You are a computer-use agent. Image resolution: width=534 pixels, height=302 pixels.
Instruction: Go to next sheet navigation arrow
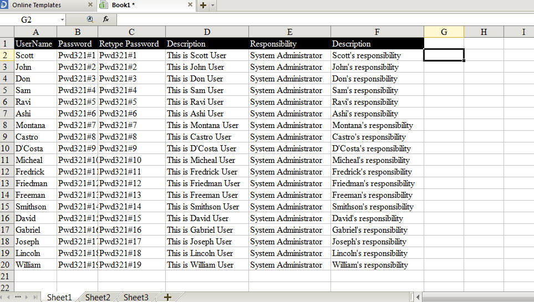click(27, 297)
